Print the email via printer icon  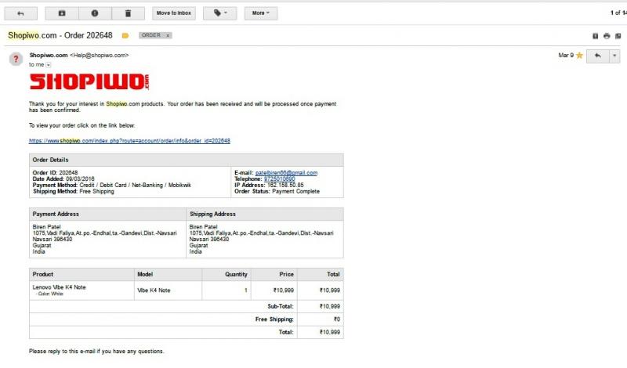point(607,36)
